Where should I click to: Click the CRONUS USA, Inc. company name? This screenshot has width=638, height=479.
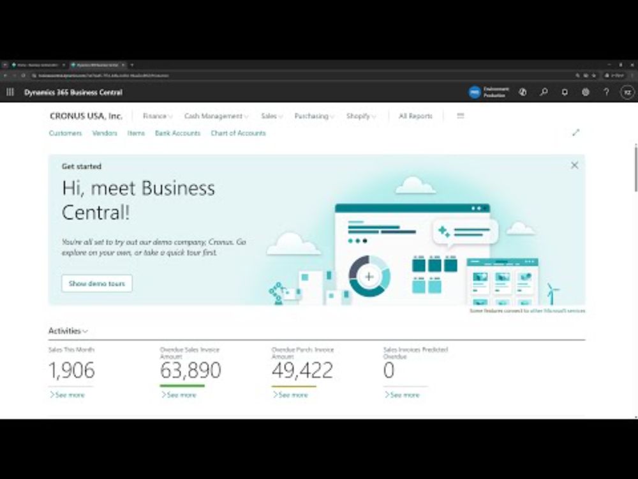pyautogui.click(x=86, y=116)
